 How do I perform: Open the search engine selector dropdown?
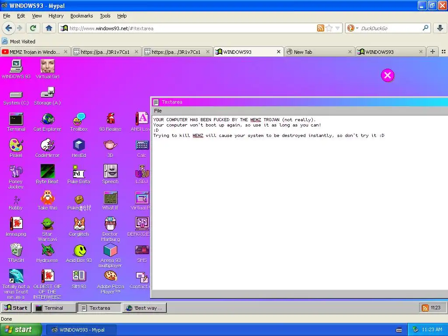click(x=352, y=28)
